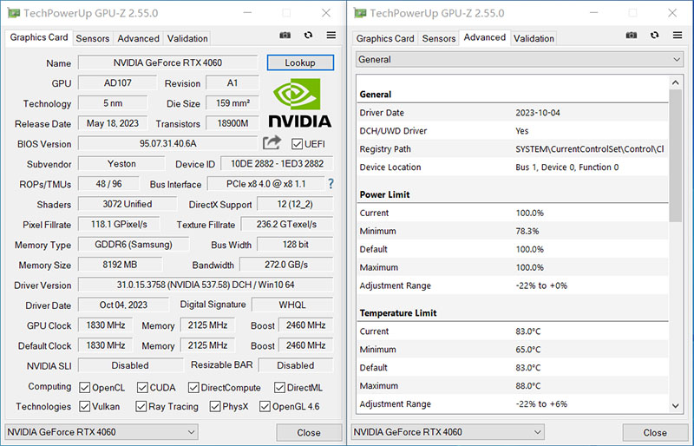Click the Lookup button
The image size is (694, 446).
[300, 62]
